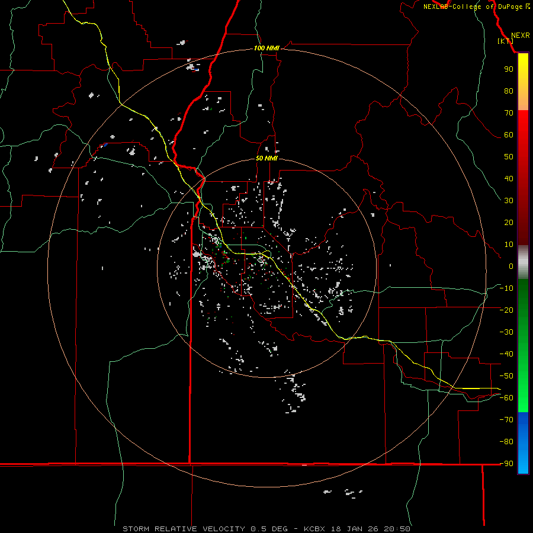Click the "-60" scale value

coord(506,398)
